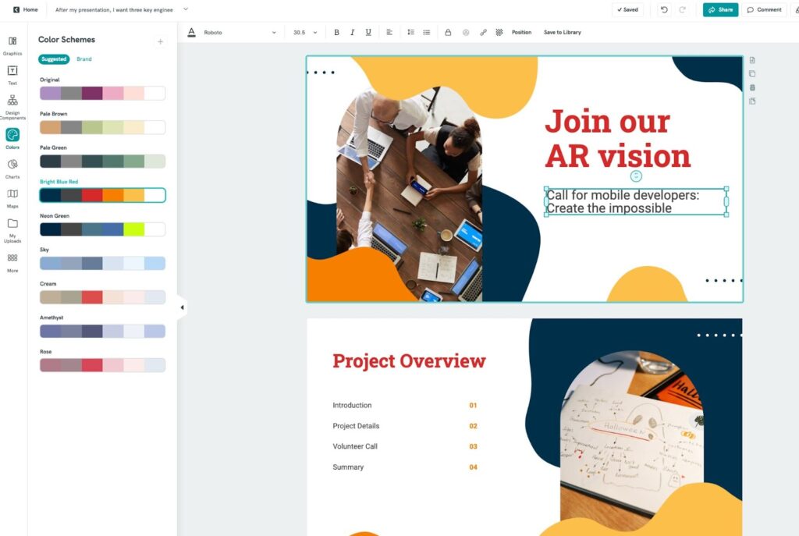
Task: Open the Comment panel
Action: click(765, 9)
